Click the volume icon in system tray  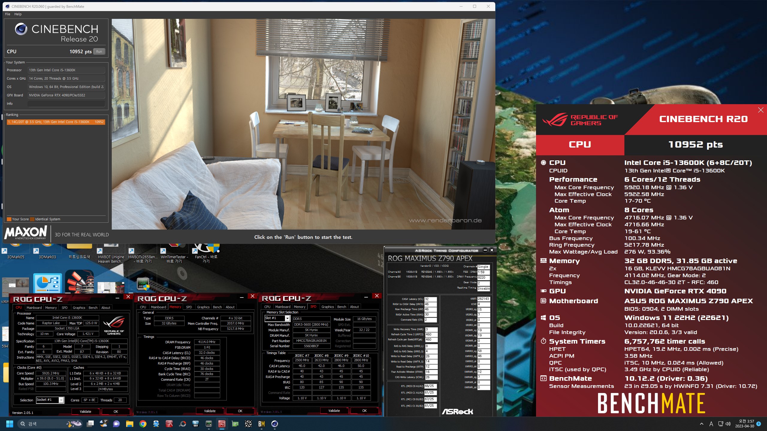(x=728, y=424)
